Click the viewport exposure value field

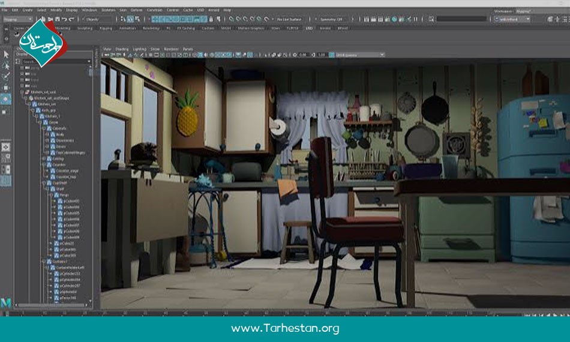point(302,55)
